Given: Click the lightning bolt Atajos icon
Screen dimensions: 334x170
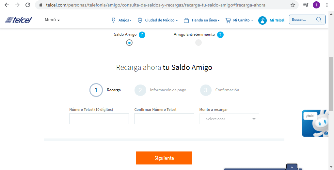Looking at the screenshot, I should pyautogui.click(x=113, y=20).
